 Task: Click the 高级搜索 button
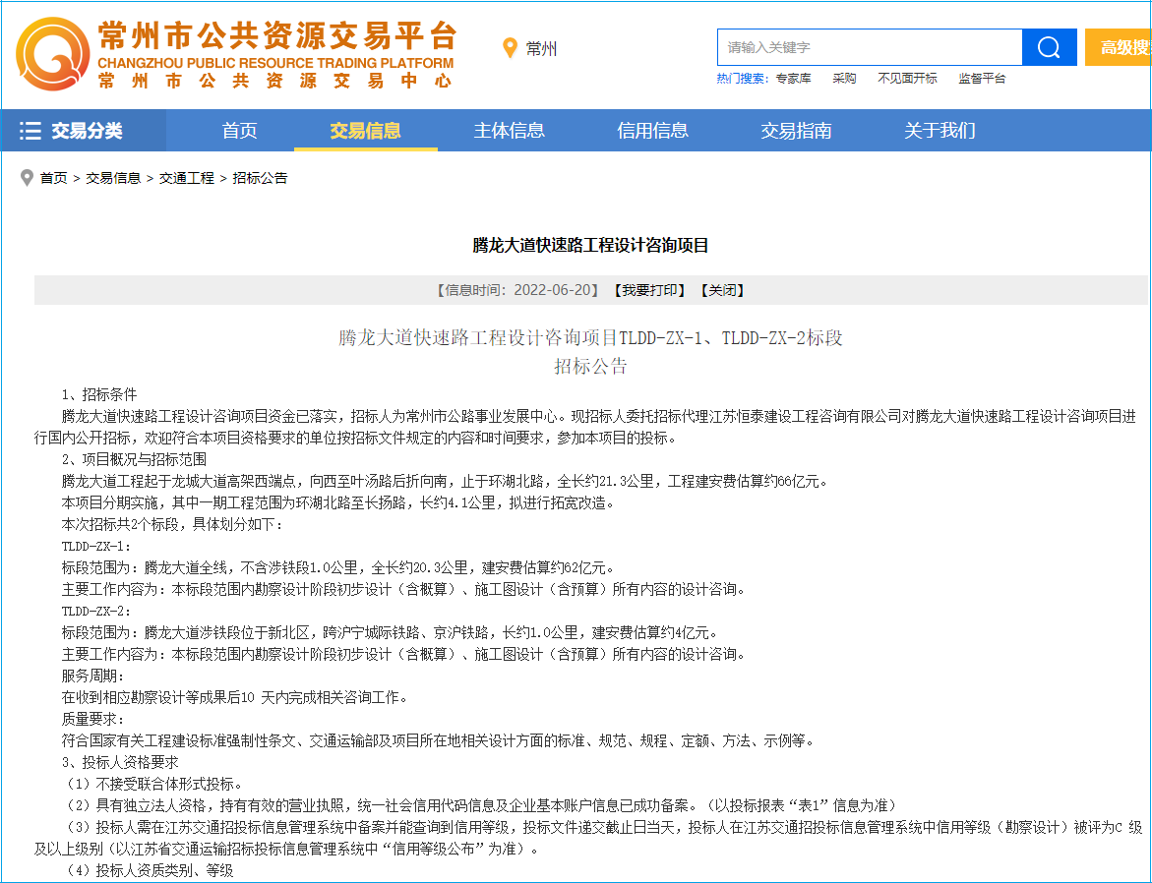click(x=1122, y=47)
